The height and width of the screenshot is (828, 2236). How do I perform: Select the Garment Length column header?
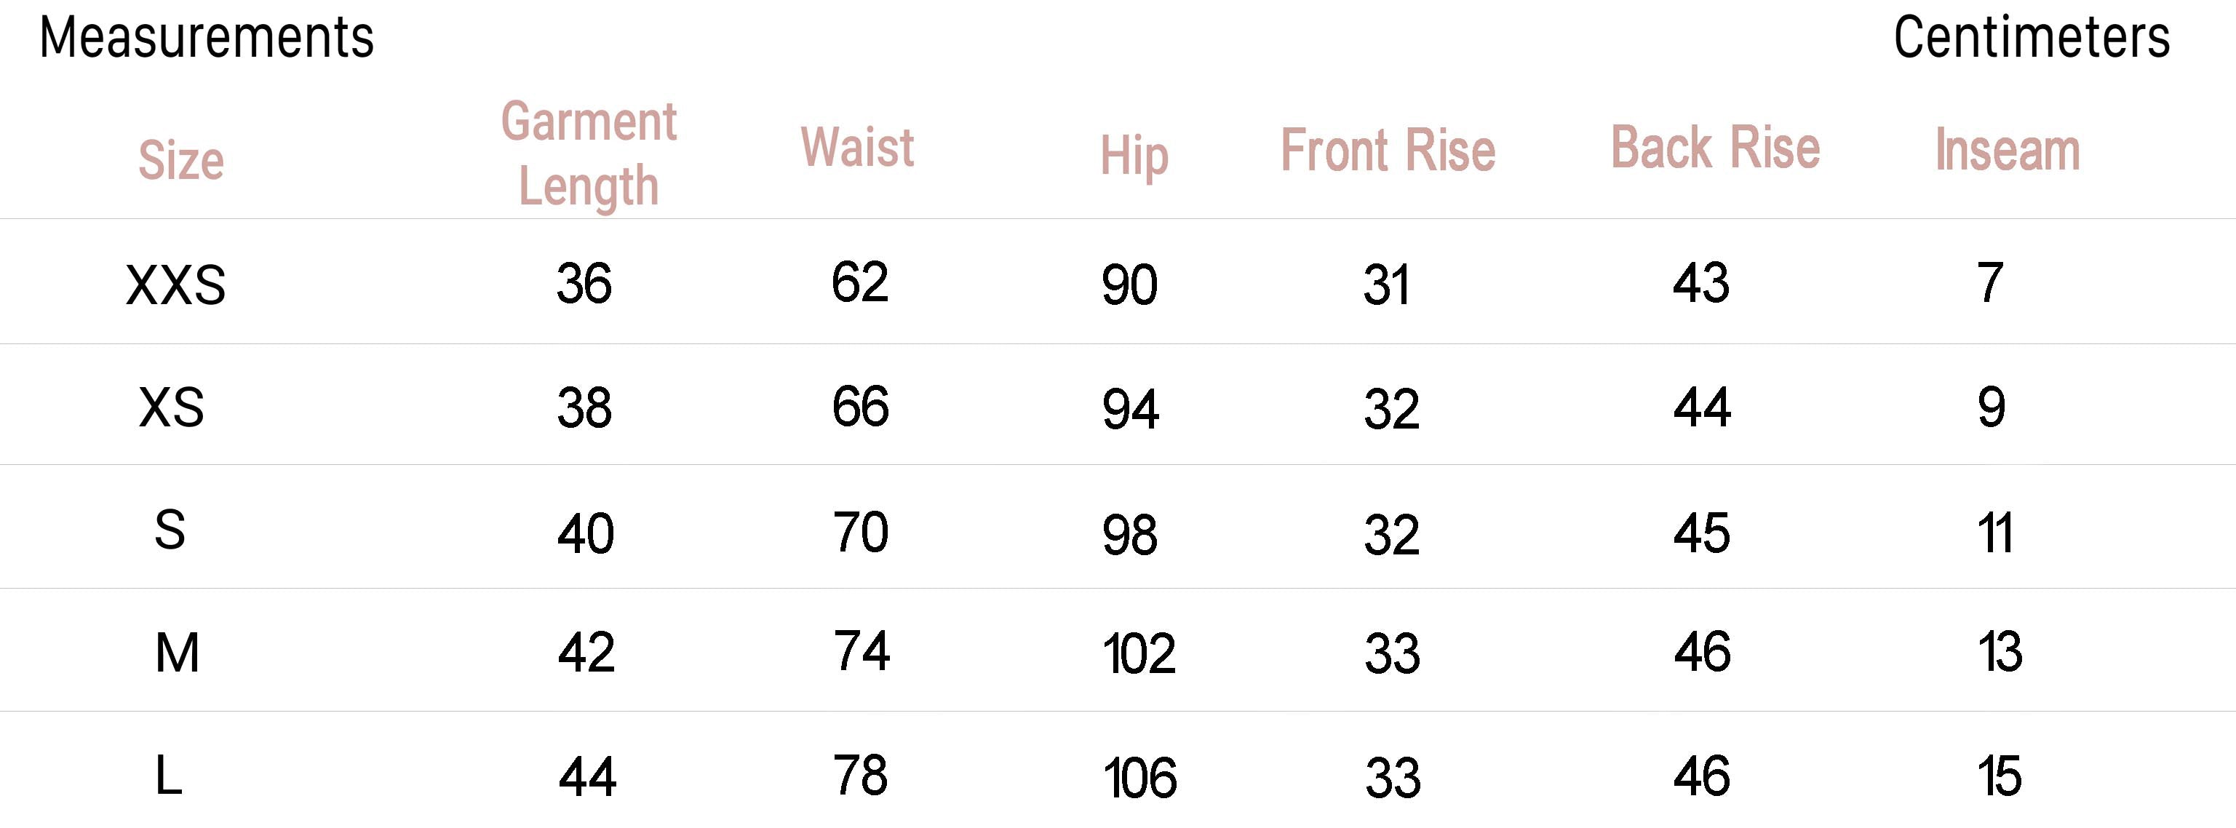pos(589,154)
